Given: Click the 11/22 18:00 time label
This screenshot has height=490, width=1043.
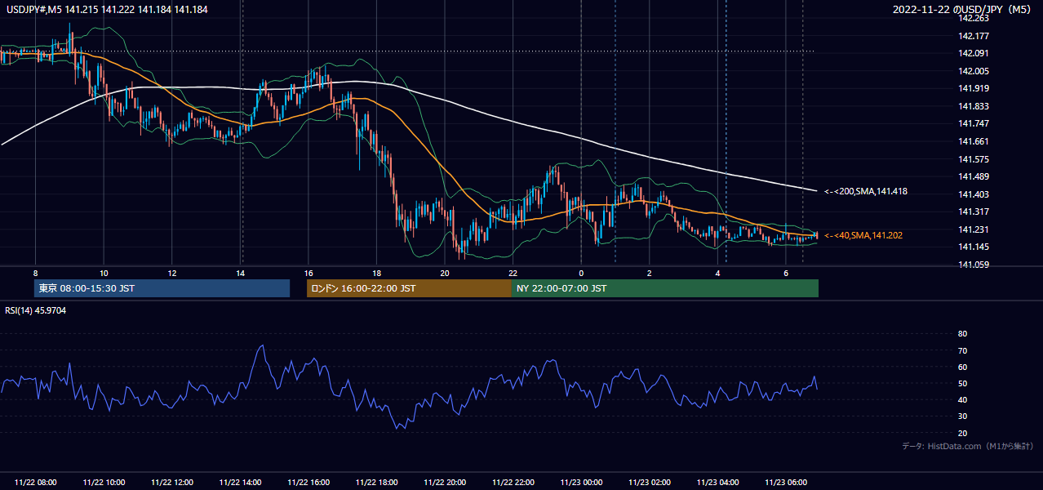Looking at the screenshot, I should [376, 483].
